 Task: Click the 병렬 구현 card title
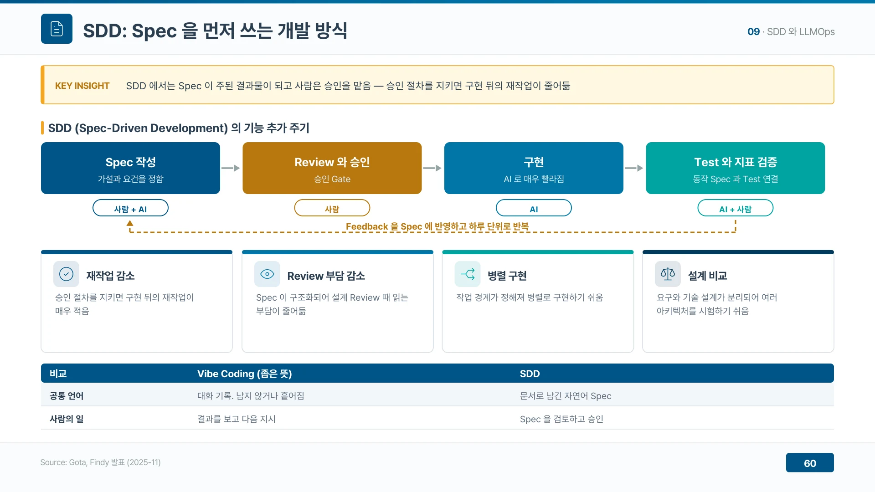(x=507, y=276)
